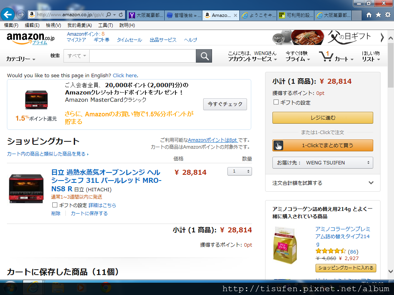This screenshot has width=394, height=295.
Task: Open Chrome from the taskbar
Action: point(106,287)
